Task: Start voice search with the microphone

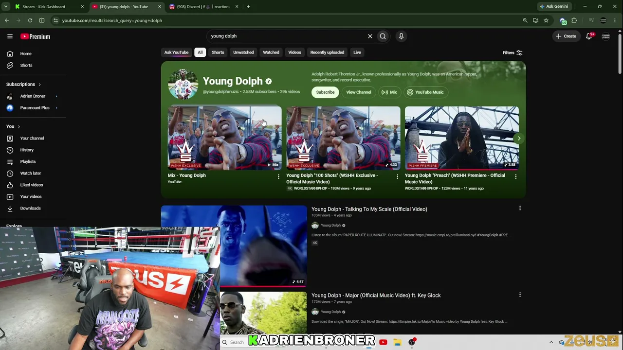Action: pyautogui.click(x=401, y=36)
